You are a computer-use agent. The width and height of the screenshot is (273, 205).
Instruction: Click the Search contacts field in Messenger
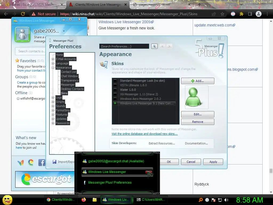coord(31,51)
